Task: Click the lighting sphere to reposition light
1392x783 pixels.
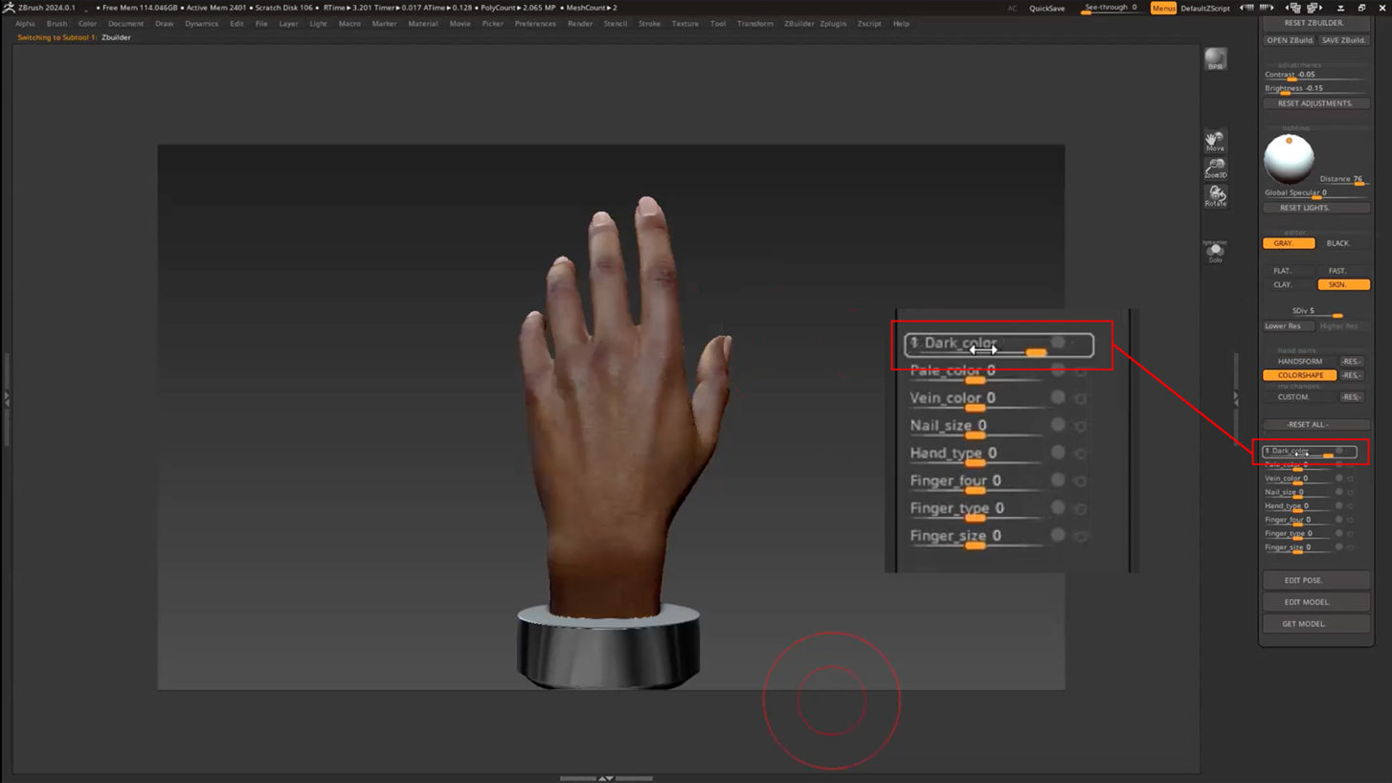Action: (1289, 159)
